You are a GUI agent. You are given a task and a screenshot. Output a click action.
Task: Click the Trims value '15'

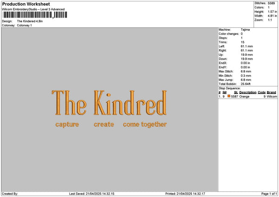coord(243,42)
